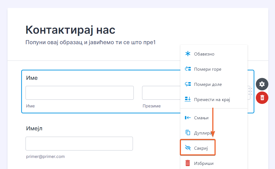Click the gear settings icon beside the Име field
The image size is (275, 169).
coord(262,84)
